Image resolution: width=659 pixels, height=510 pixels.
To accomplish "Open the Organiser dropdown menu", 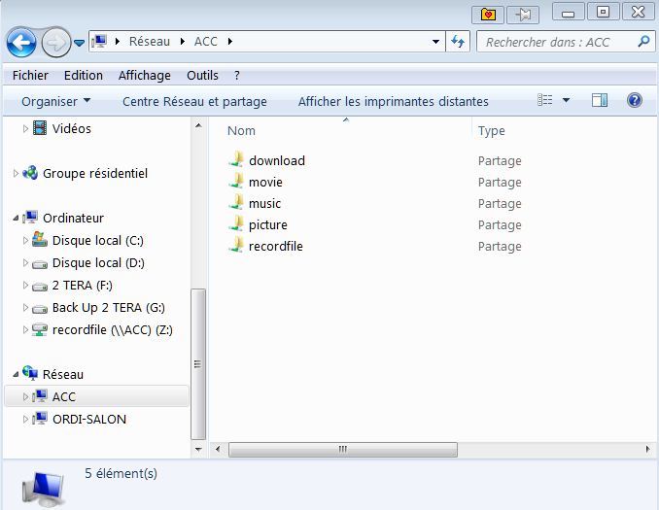I will pyautogui.click(x=56, y=101).
